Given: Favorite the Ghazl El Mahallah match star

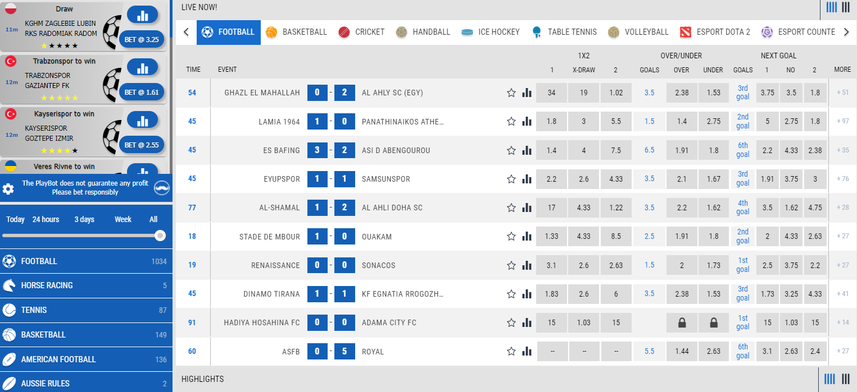Looking at the screenshot, I should [511, 93].
